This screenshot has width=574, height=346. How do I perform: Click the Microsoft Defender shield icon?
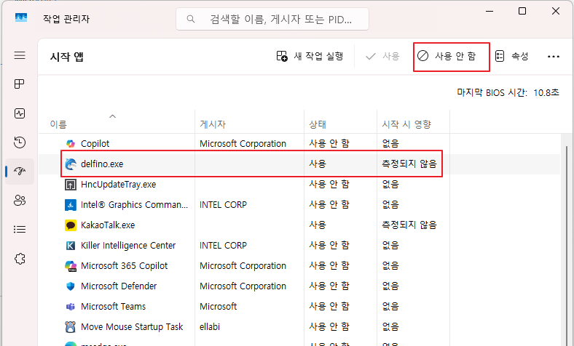70,286
